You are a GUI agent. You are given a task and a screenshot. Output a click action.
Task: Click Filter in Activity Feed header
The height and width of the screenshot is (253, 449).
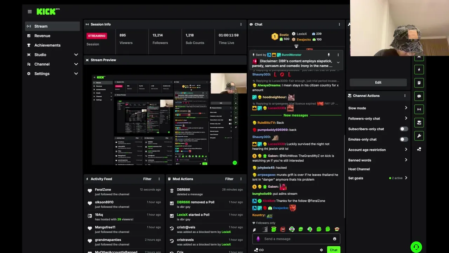click(147, 179)
